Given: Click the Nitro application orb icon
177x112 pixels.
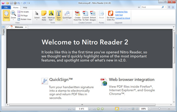Looking at the screenshot, I should click(x=3, y=3).
